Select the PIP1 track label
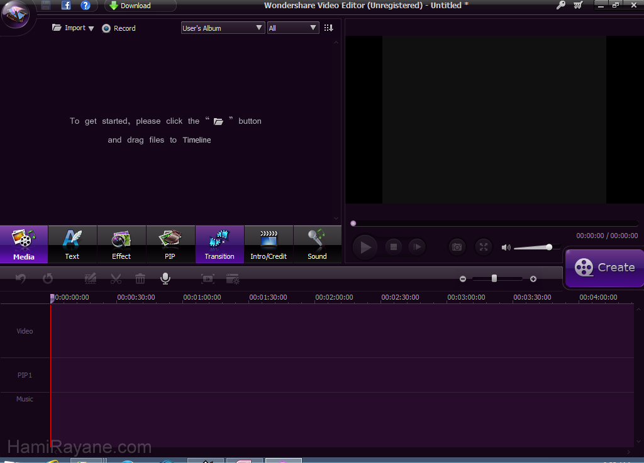The image size is (644, 463). [x=25, y=375]
